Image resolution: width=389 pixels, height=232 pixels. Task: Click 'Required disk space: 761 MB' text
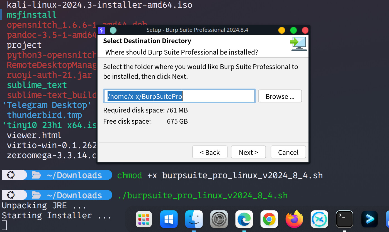pyautogui.click(x=145, y=110)
